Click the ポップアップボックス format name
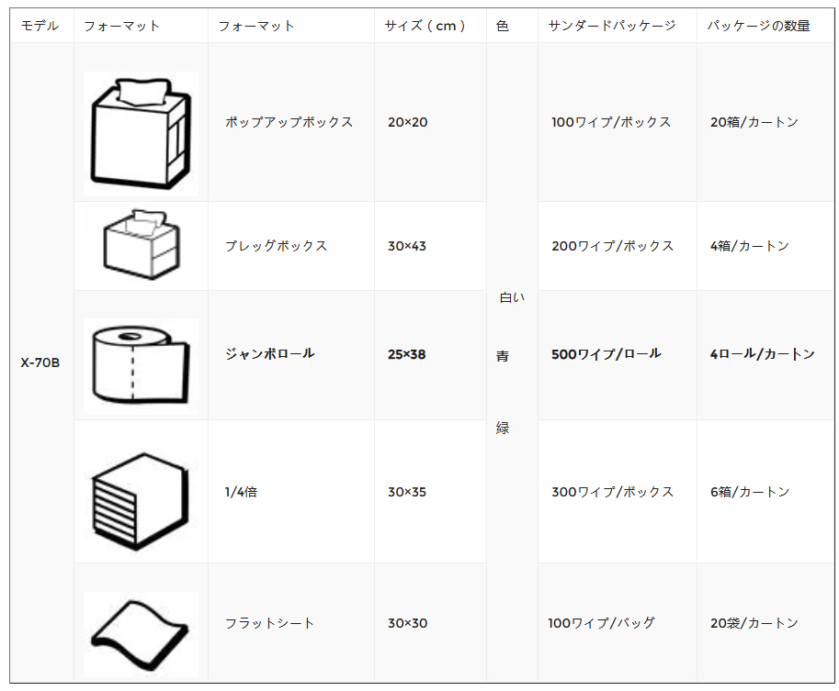 [289, 122]
